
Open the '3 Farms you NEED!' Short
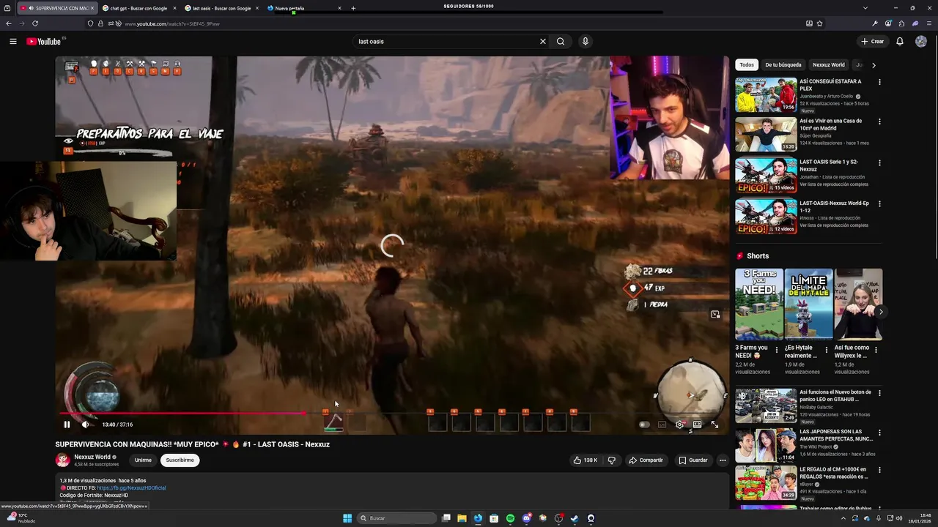pos(759,304)
